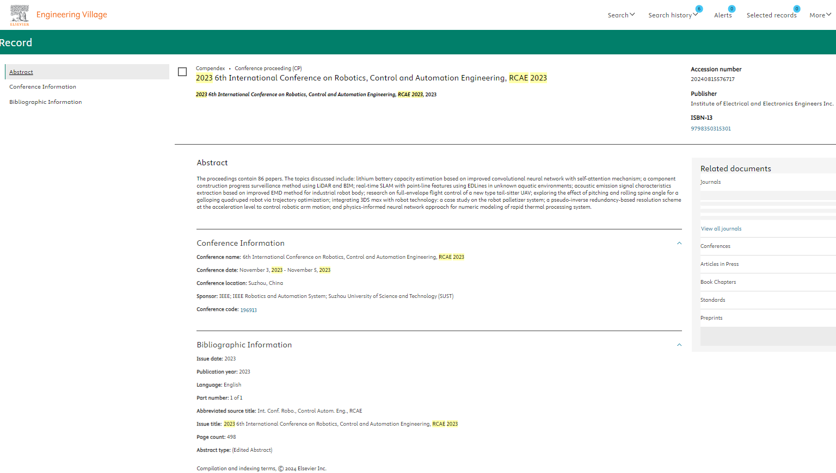Click the Sponsor line with IEEE

tap(325, 296)
